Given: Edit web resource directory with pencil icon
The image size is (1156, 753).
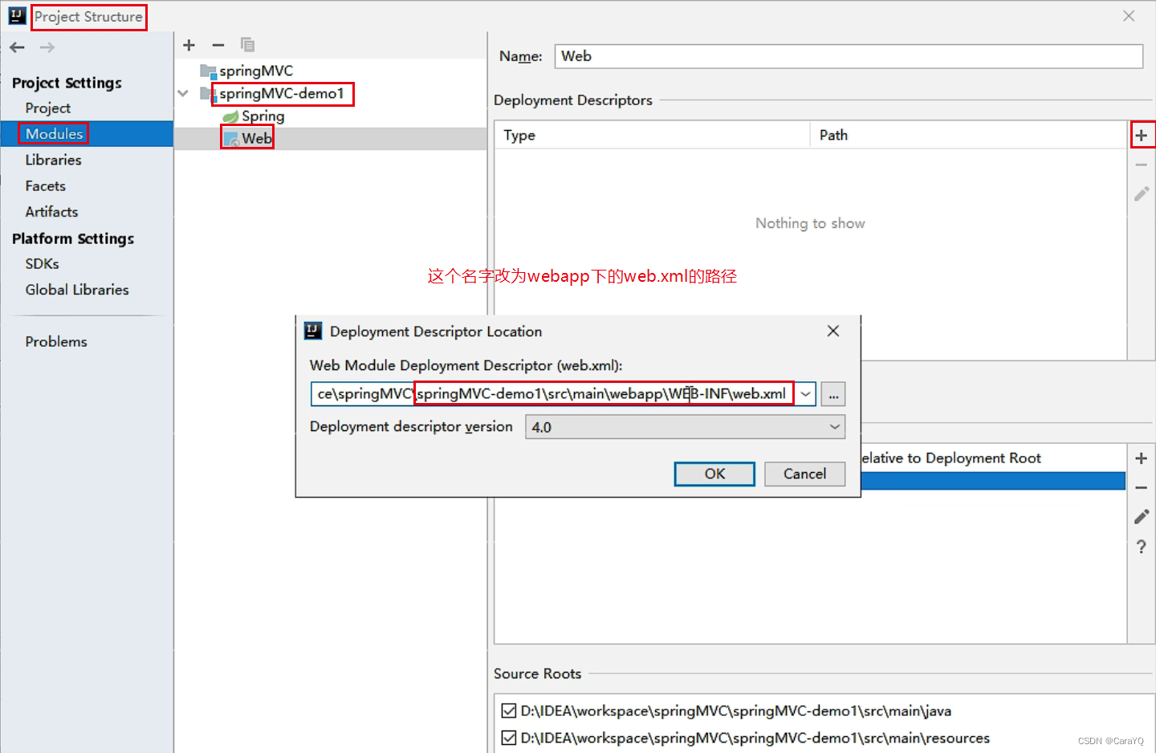Looking at the screenshot, I should (x=1142, y=516).
